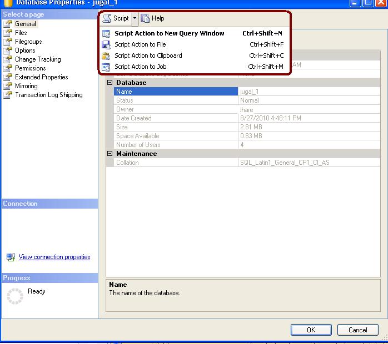This screenshot has height=344, width=388.
Task: Go to the Permissions page
Action: tap(30, 68)
